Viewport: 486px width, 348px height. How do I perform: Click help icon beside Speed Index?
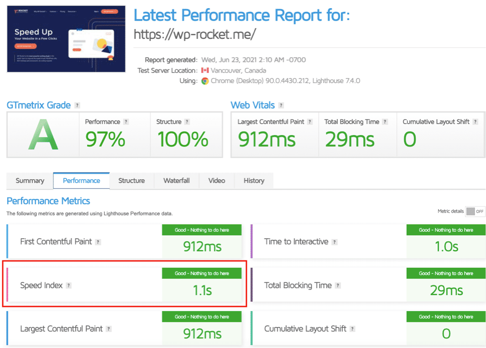[x=68, y=286]
